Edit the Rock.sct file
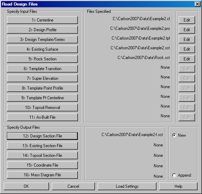The height and width of the screenshot is (194, 202). [187, 59]
